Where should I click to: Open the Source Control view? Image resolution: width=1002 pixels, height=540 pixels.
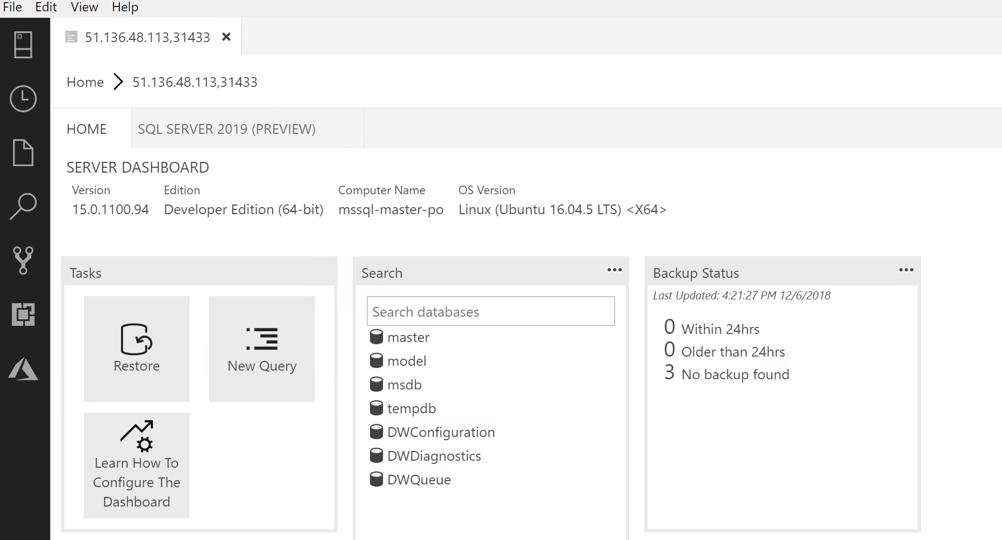23,261
